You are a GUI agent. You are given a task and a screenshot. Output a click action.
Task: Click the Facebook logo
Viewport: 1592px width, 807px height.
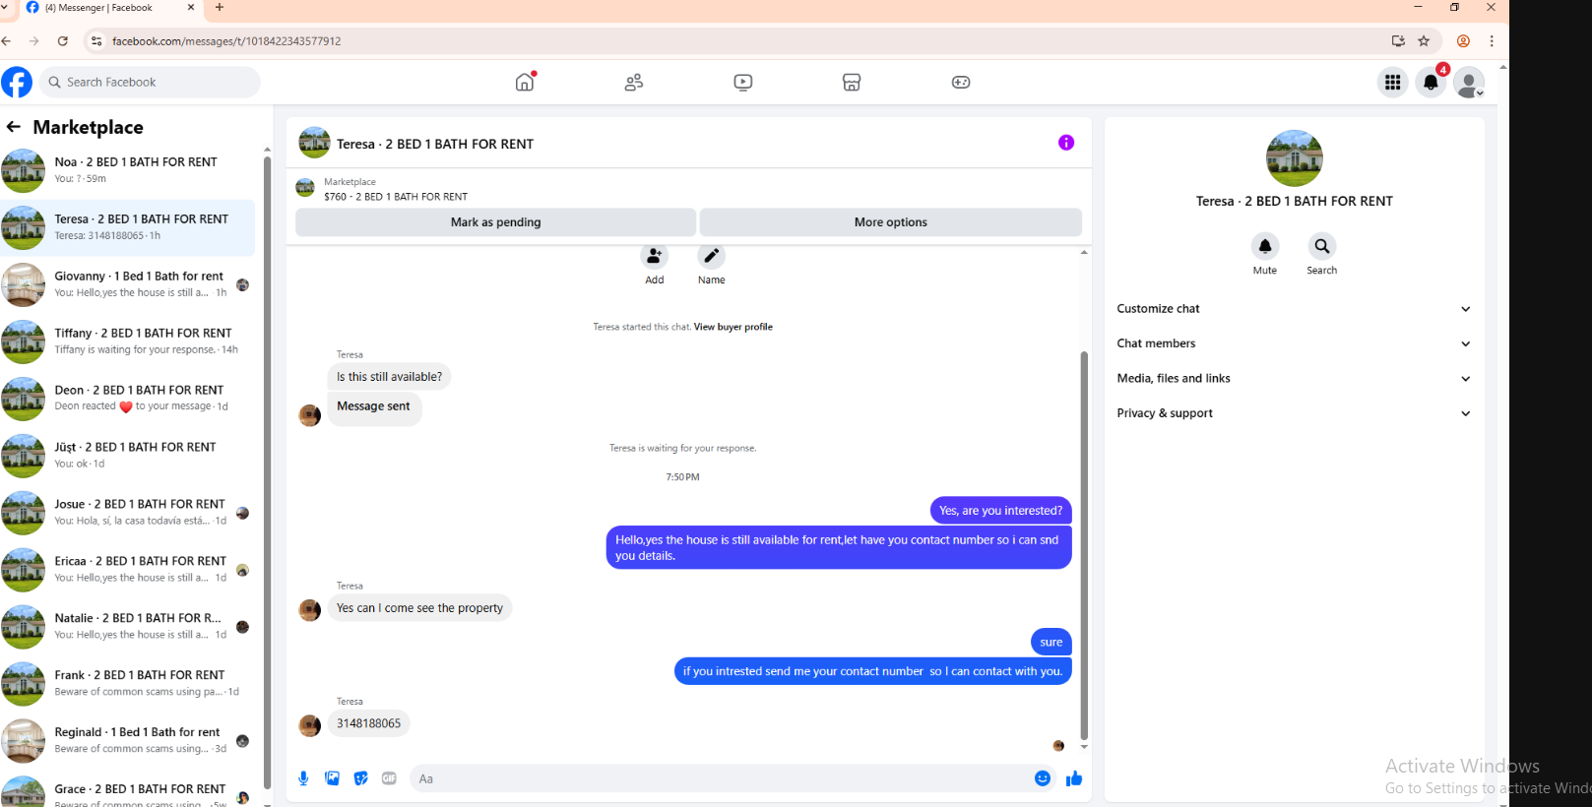(x=17, y=82)
